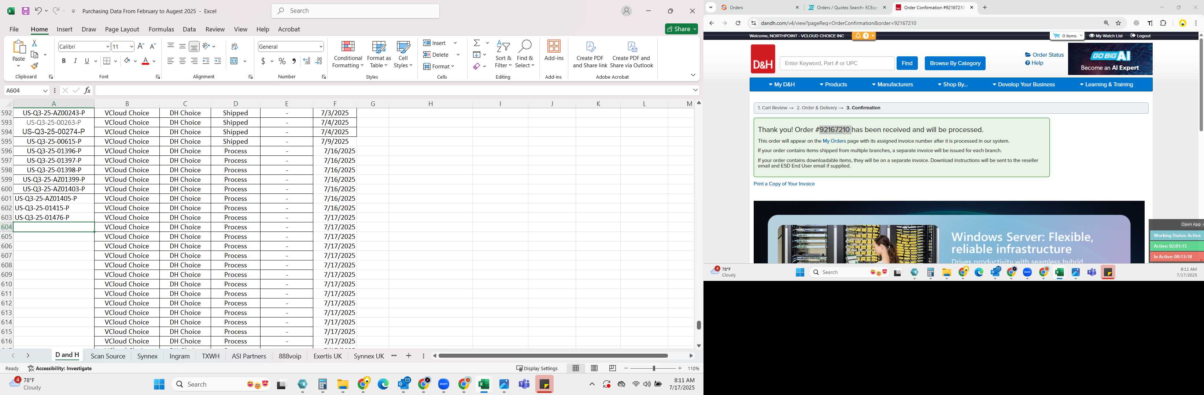This screenshot has height=395, width=1204.
Task: Toggle Middle Align vertical alignment
Action: pos(182,46)
